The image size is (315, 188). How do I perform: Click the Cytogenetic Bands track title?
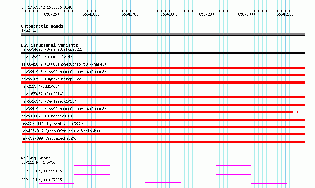point(42,26)
